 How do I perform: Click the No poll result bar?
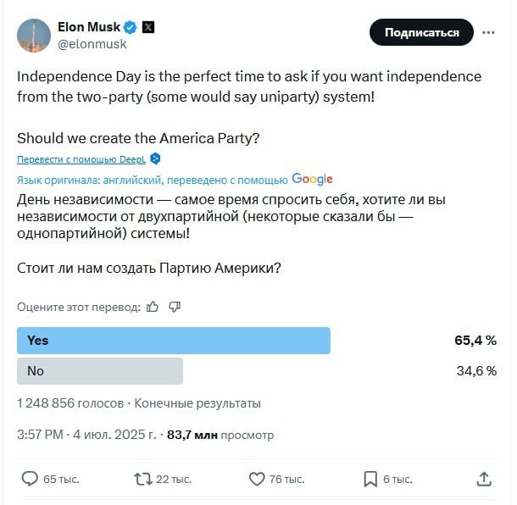point(100,371)
